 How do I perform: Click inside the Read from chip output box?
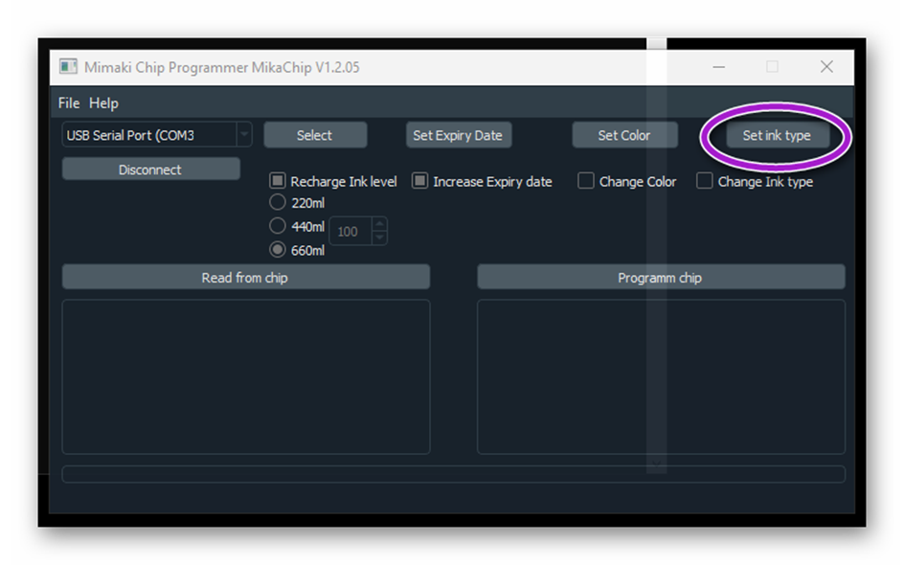[246, 376]
